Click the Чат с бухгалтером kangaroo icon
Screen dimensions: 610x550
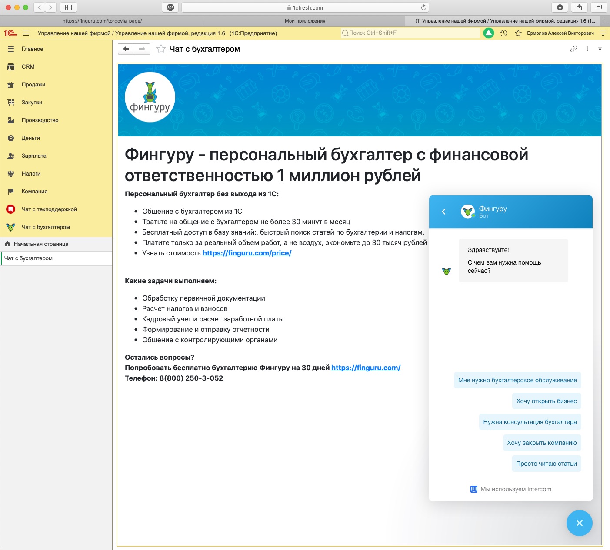pos(11,227)
